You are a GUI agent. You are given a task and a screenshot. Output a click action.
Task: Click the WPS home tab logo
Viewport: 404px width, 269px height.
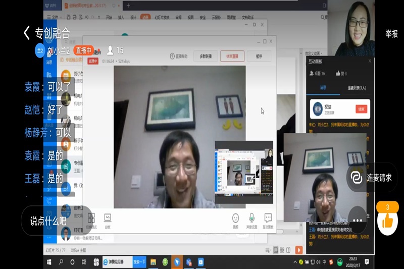point(51,6)
